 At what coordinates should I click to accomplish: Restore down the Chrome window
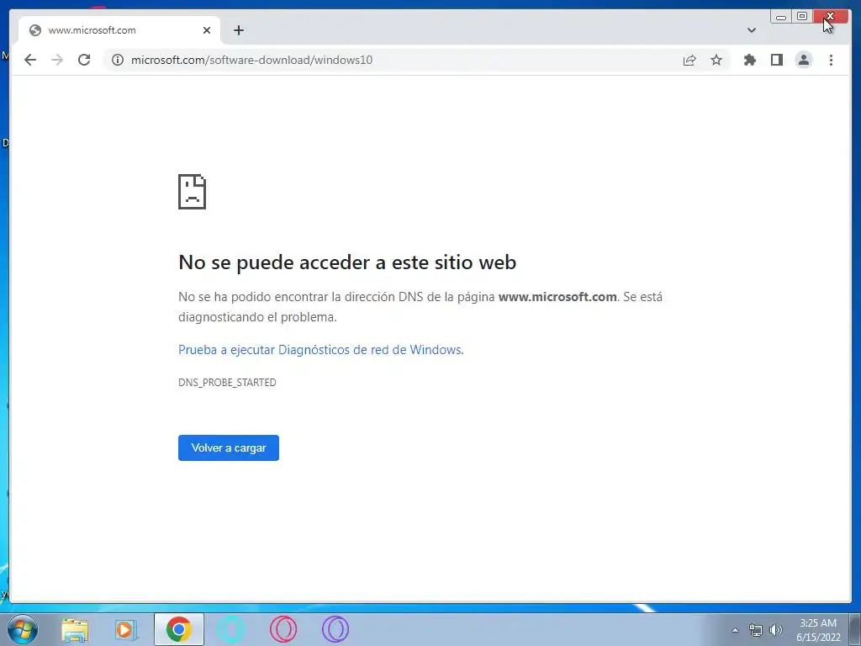(802, 17)
